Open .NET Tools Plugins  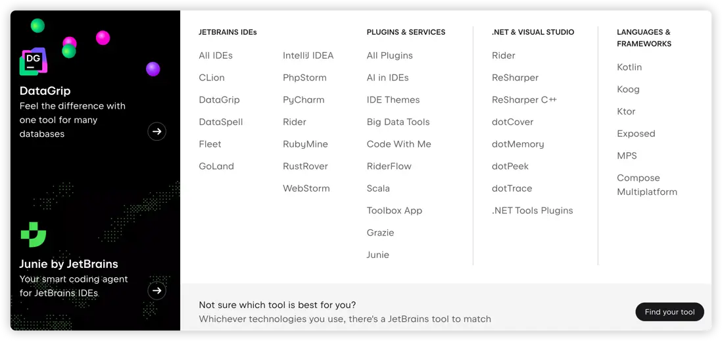click(532, 211)
